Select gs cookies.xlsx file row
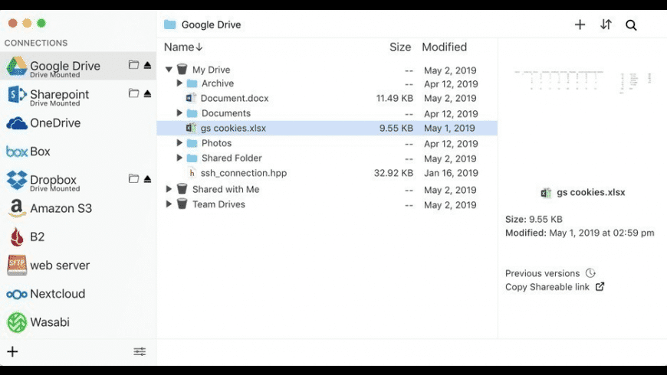The width and height of the screenshot is (667, 375). tap(327, 129)
